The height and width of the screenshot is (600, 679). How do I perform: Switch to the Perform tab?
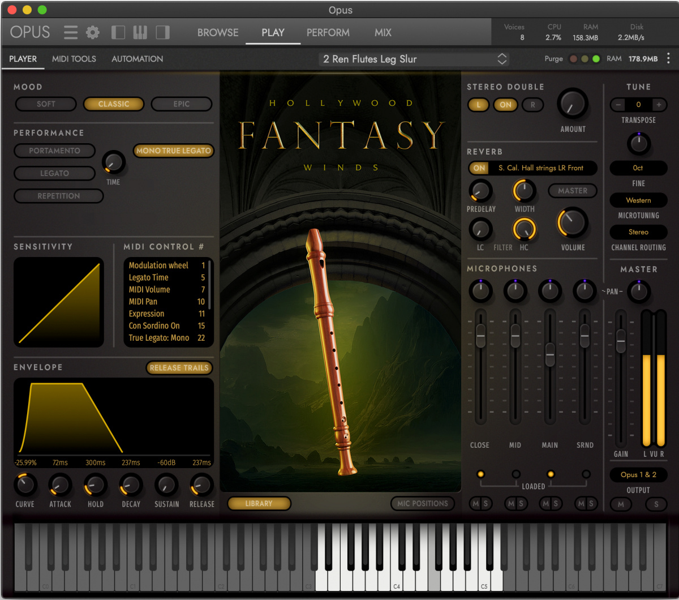pyautogui.click(x=328, y=32)
